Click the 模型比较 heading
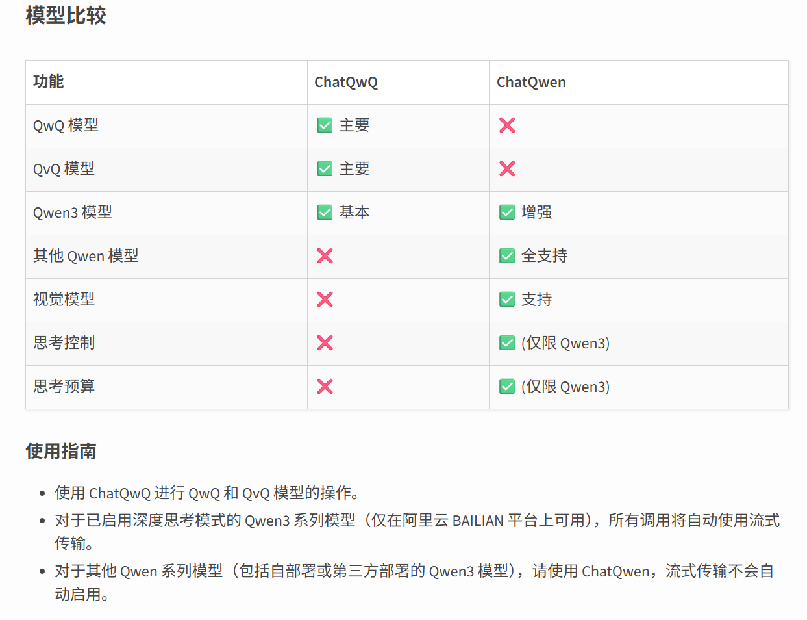 coord(66,16)
